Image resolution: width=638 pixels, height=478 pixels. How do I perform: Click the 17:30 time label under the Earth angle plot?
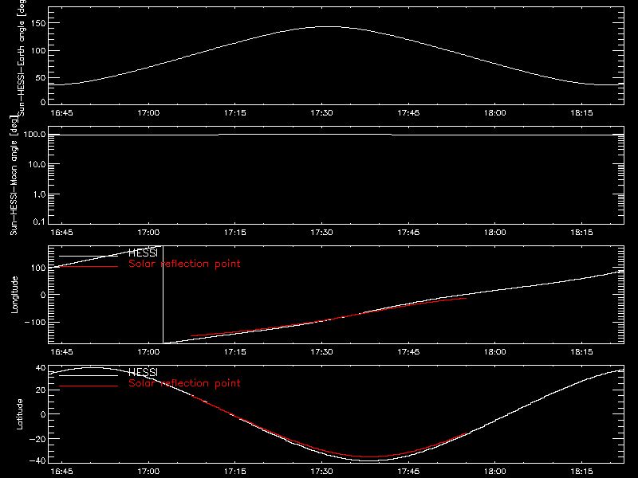[321, 113]
